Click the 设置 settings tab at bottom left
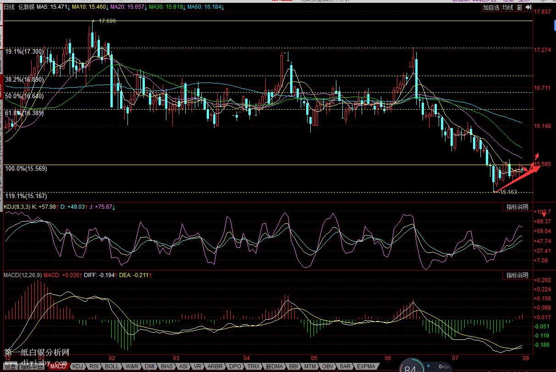The image size is (556, 372). coord(10,366)
